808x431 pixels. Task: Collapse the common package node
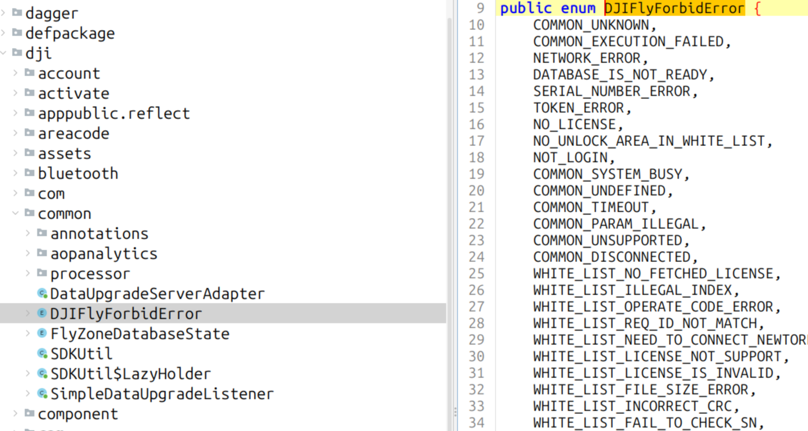click(x=16, y=213)
